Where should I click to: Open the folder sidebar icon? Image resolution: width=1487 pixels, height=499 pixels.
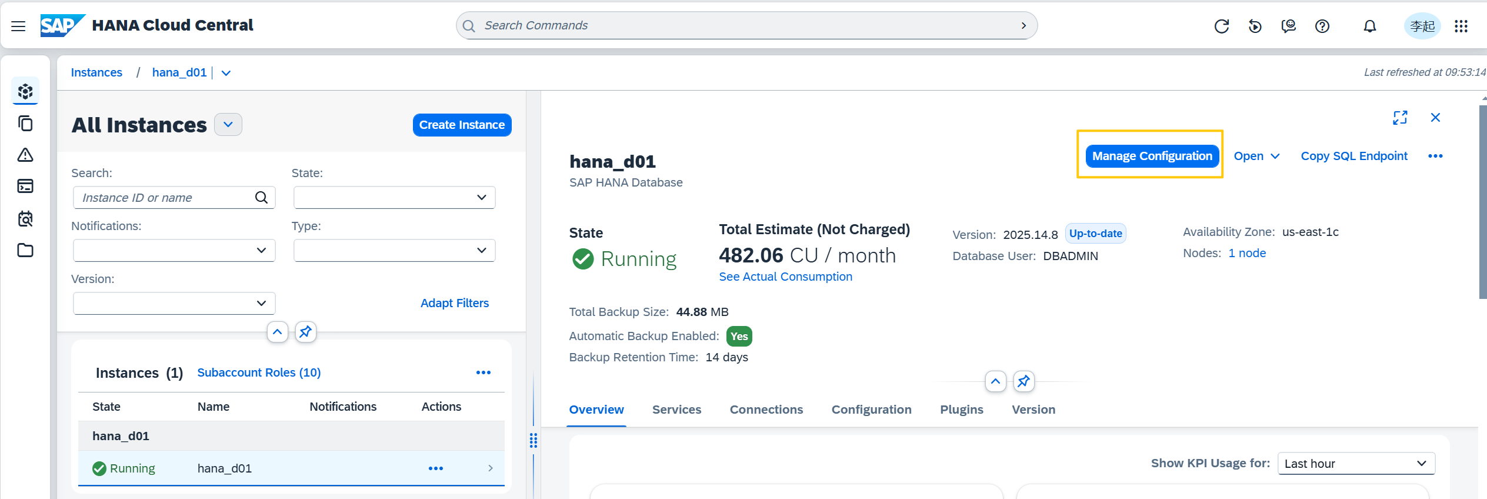[x=25, y=250]
